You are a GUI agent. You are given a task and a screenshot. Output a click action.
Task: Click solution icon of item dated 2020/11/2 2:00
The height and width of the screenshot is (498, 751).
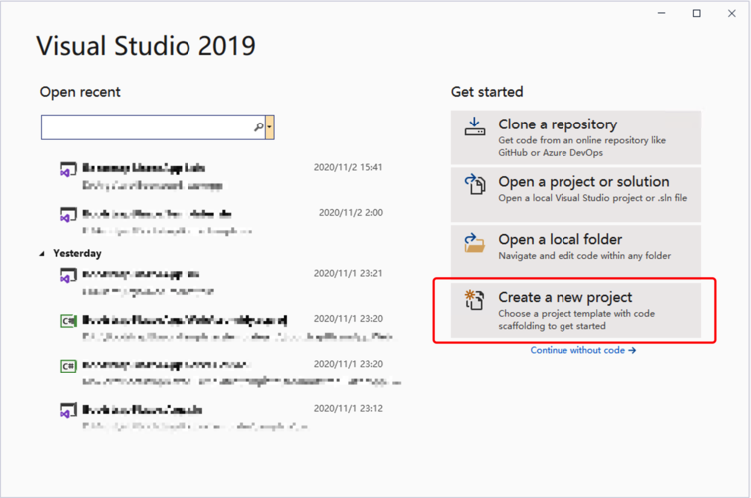(x=67, y=215)
